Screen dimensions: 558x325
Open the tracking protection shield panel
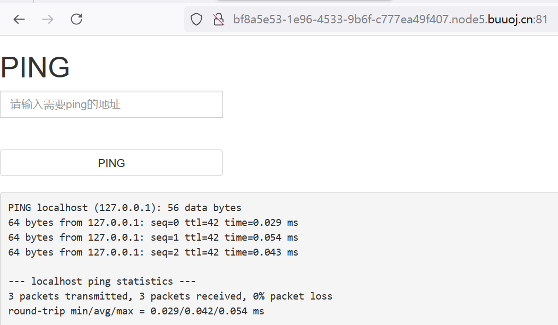point(196,19)
